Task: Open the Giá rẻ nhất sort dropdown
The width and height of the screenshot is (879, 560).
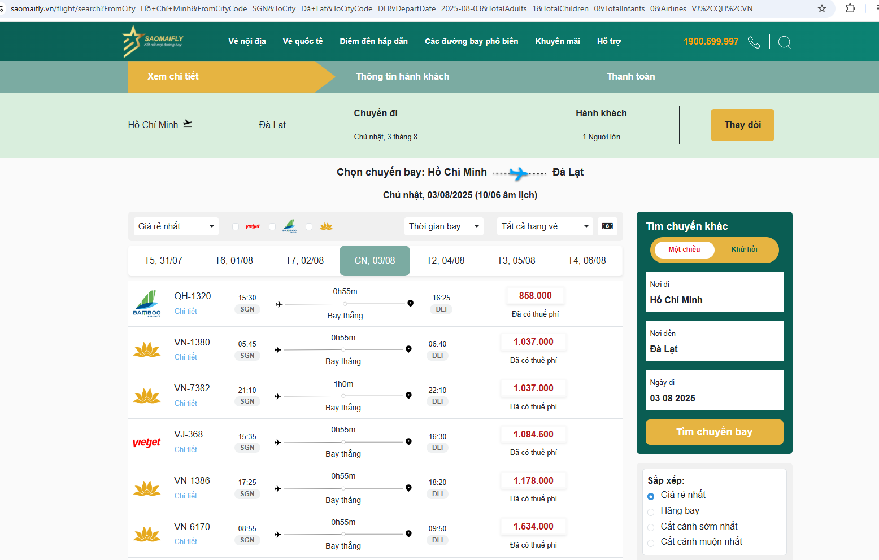Action: pyautogui.click(x=176, y=226)
